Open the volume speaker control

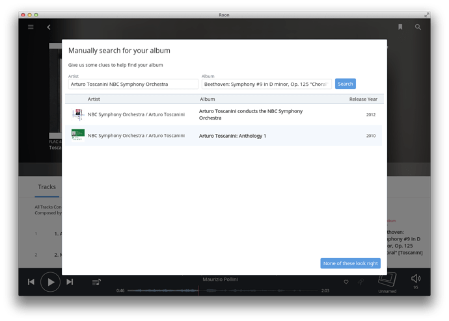(416, 278)
